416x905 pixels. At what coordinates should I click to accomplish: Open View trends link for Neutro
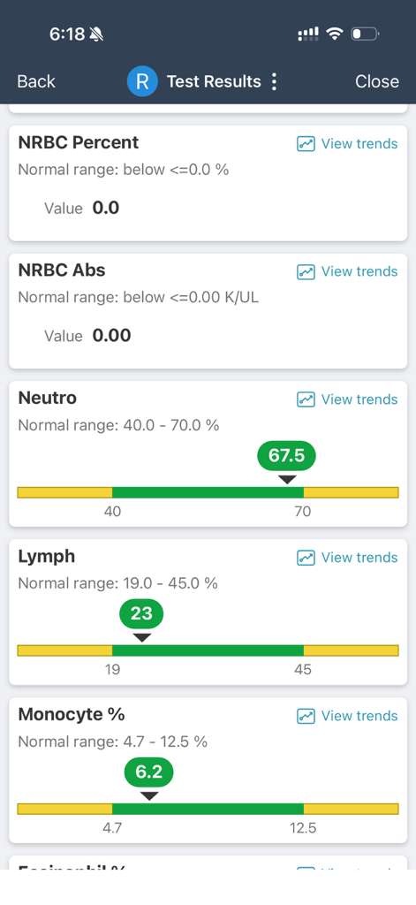[359, 399]
